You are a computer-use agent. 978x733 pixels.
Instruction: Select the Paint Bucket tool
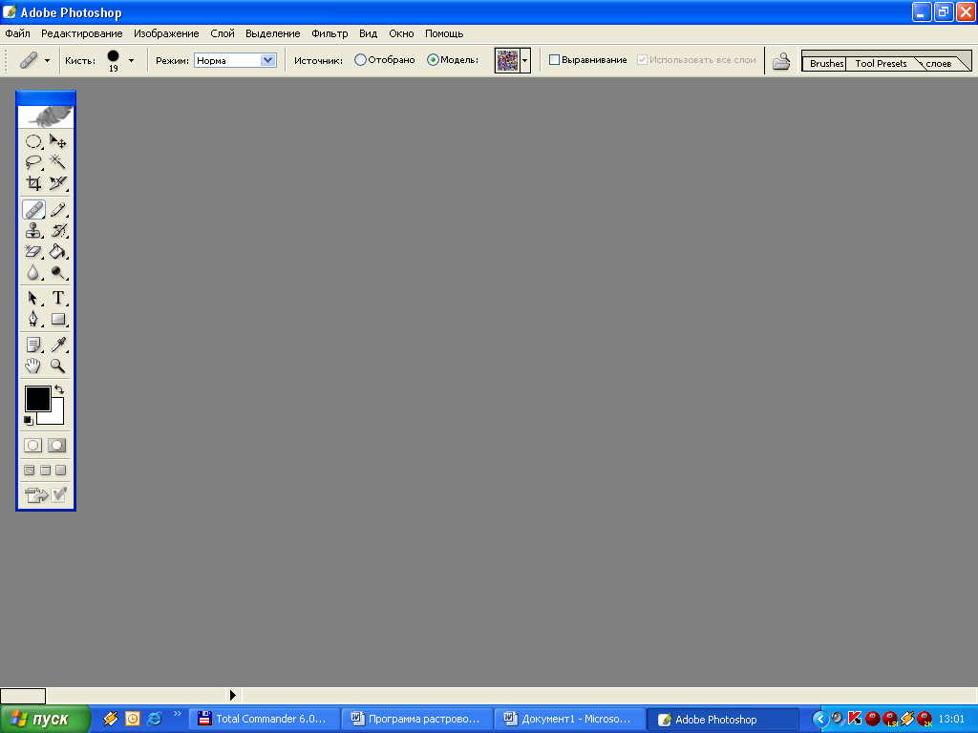[x=58, y=252]
